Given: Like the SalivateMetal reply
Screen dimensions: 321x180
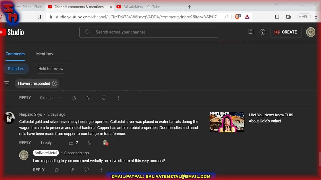Looking at the screenshot, I should coord(57,170).
